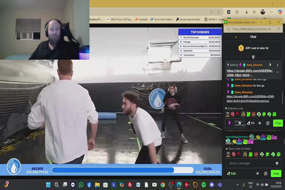
Task: Click the popout chat scrollbar
Action: point(282,98)
